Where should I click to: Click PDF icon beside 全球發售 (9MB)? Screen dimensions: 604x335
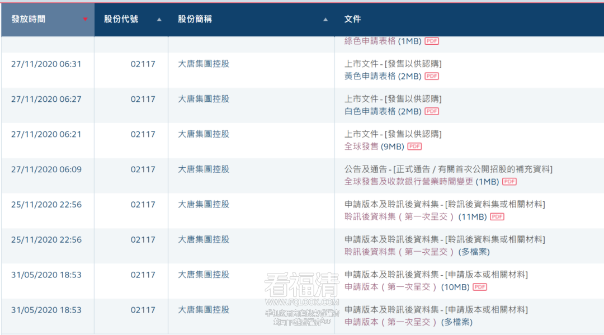tap(414, 147)
